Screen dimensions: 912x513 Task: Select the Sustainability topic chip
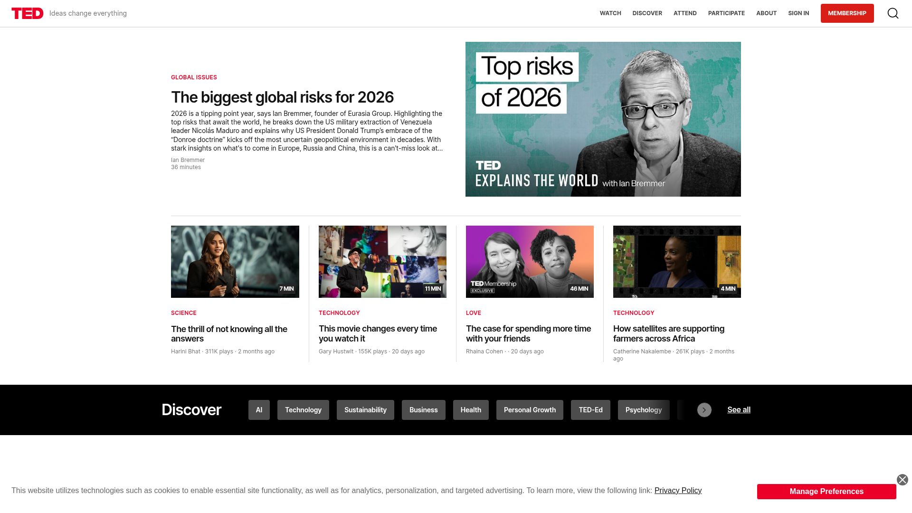[365, 410]
